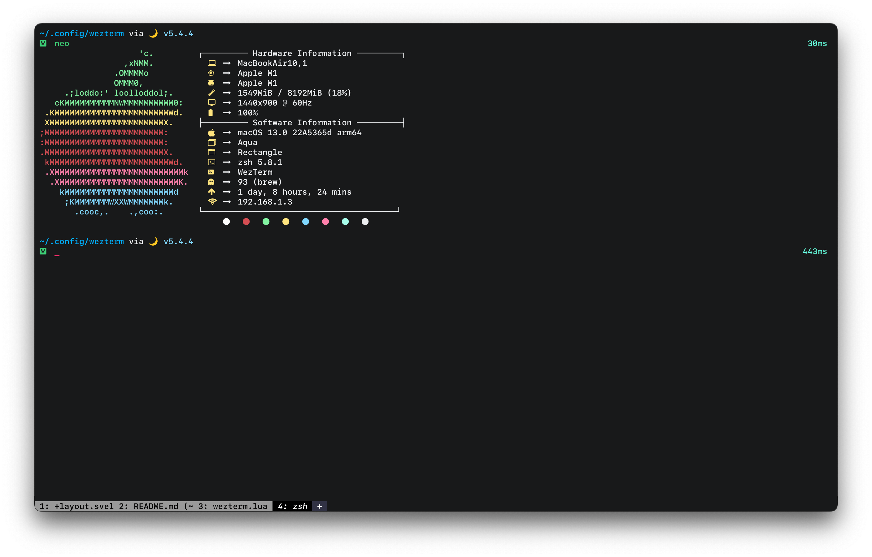This screenshot has width=872, height=557.
Task: Click the blue color dot
Action: click(306, 222)
